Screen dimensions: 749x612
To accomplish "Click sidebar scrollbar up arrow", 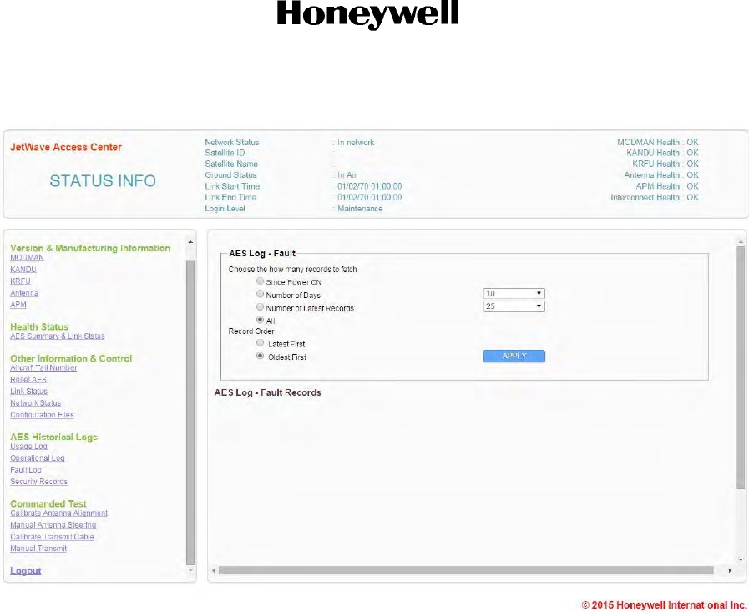I will point(190,242).
